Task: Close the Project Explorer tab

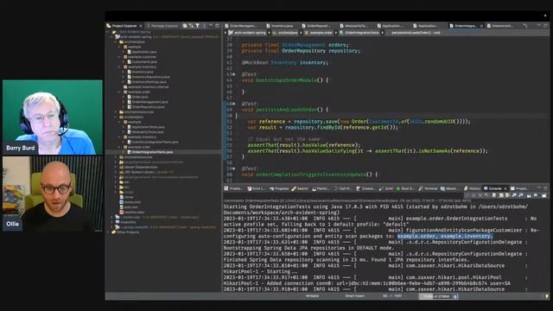Action: pos(141,26)
